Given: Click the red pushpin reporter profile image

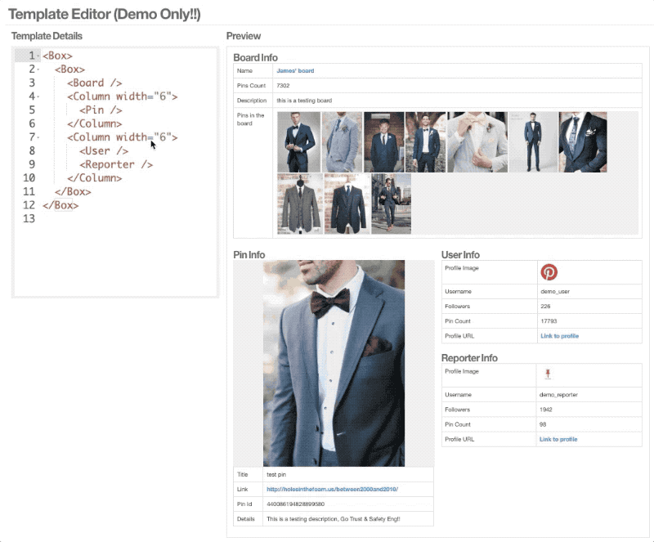Looking at the screenshot, I should pyautogui.click(x=548, y=374).
